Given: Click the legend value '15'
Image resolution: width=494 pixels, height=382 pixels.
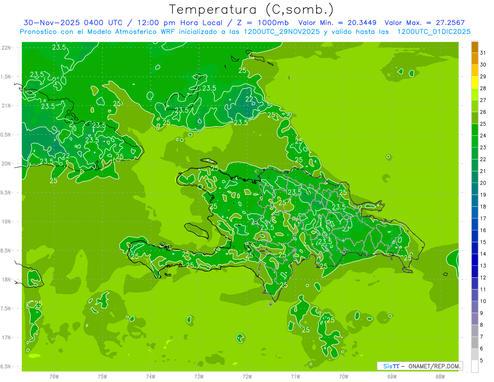Looking at the screenshot, I should point(483,242).
